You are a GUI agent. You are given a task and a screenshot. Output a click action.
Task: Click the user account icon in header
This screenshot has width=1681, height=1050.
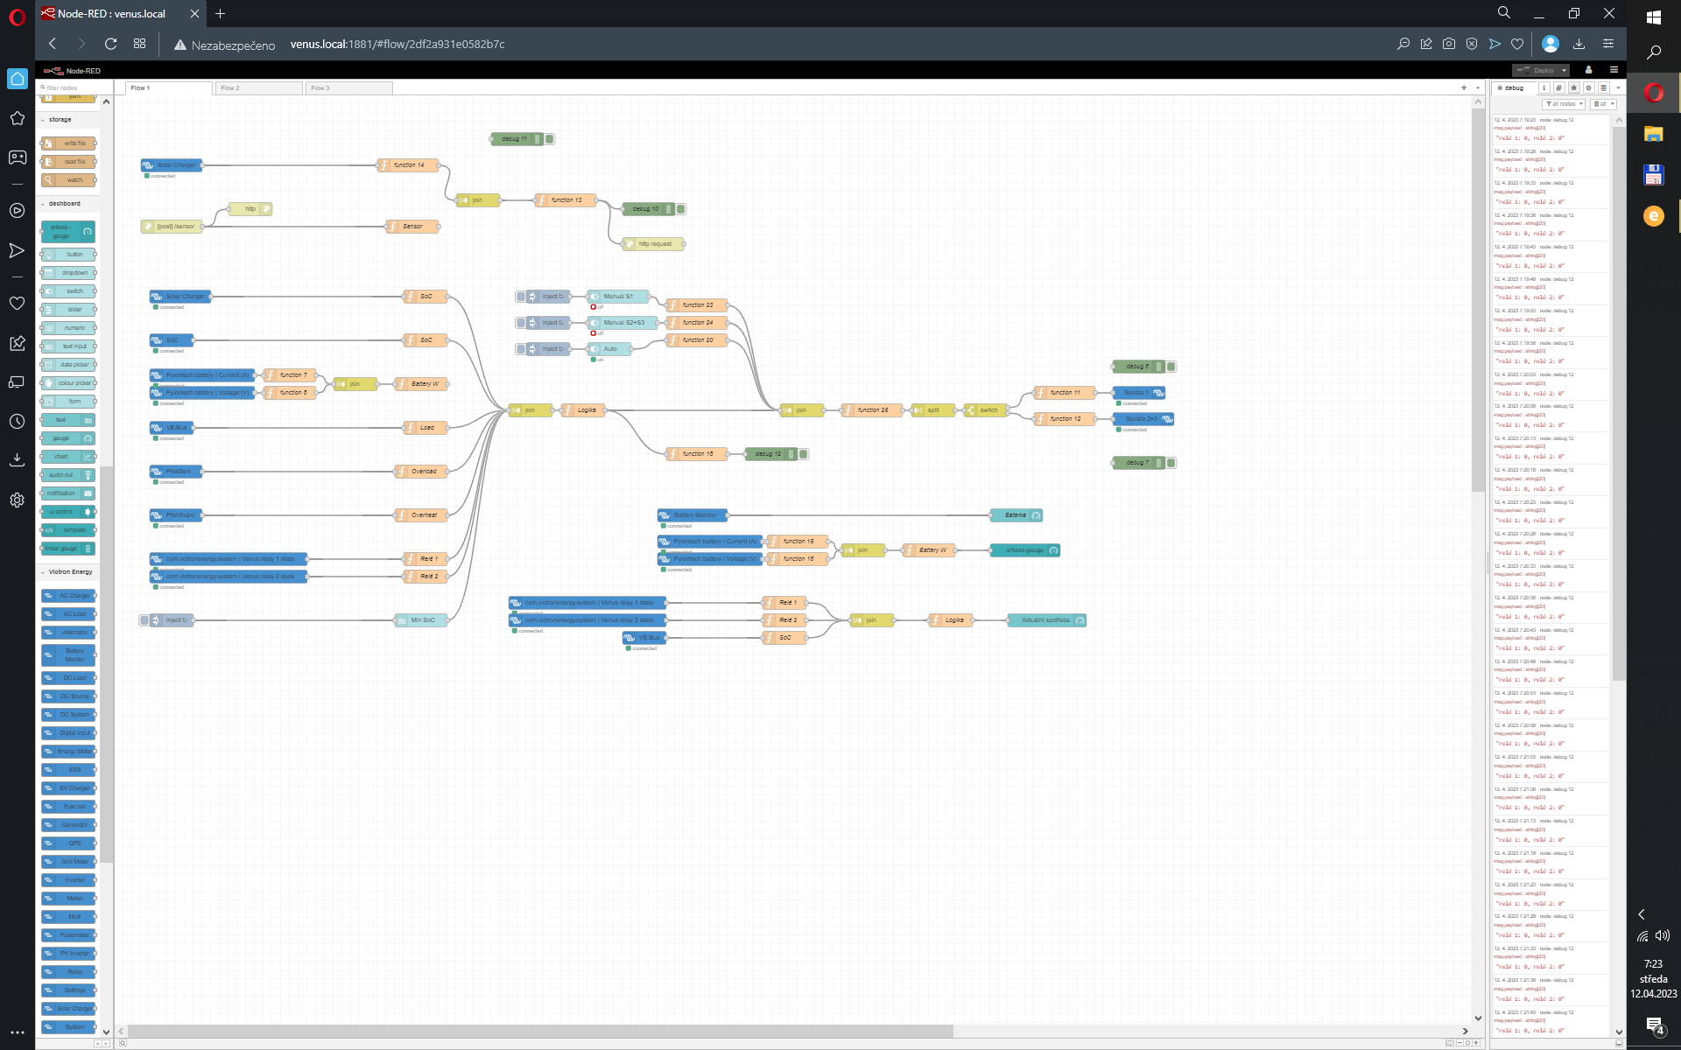coord(1588,70)
